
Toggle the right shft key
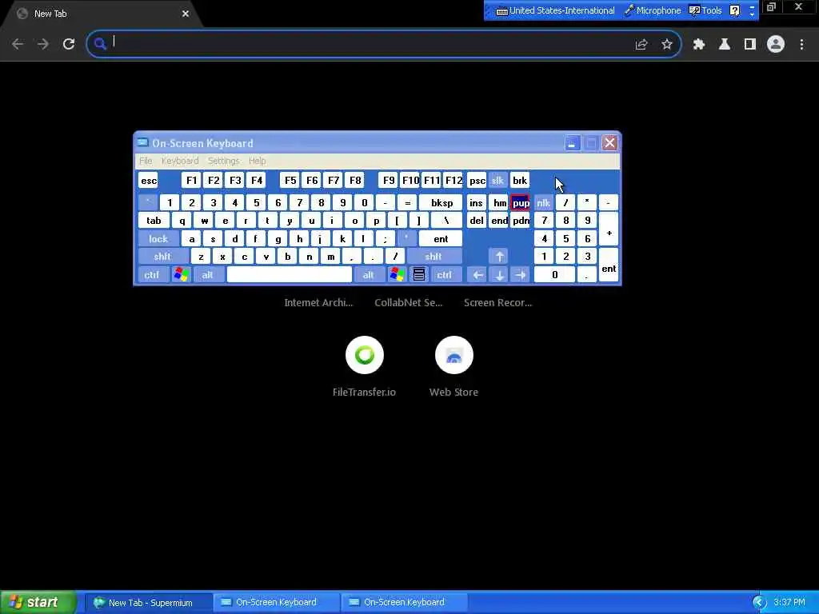pos(433,257)
